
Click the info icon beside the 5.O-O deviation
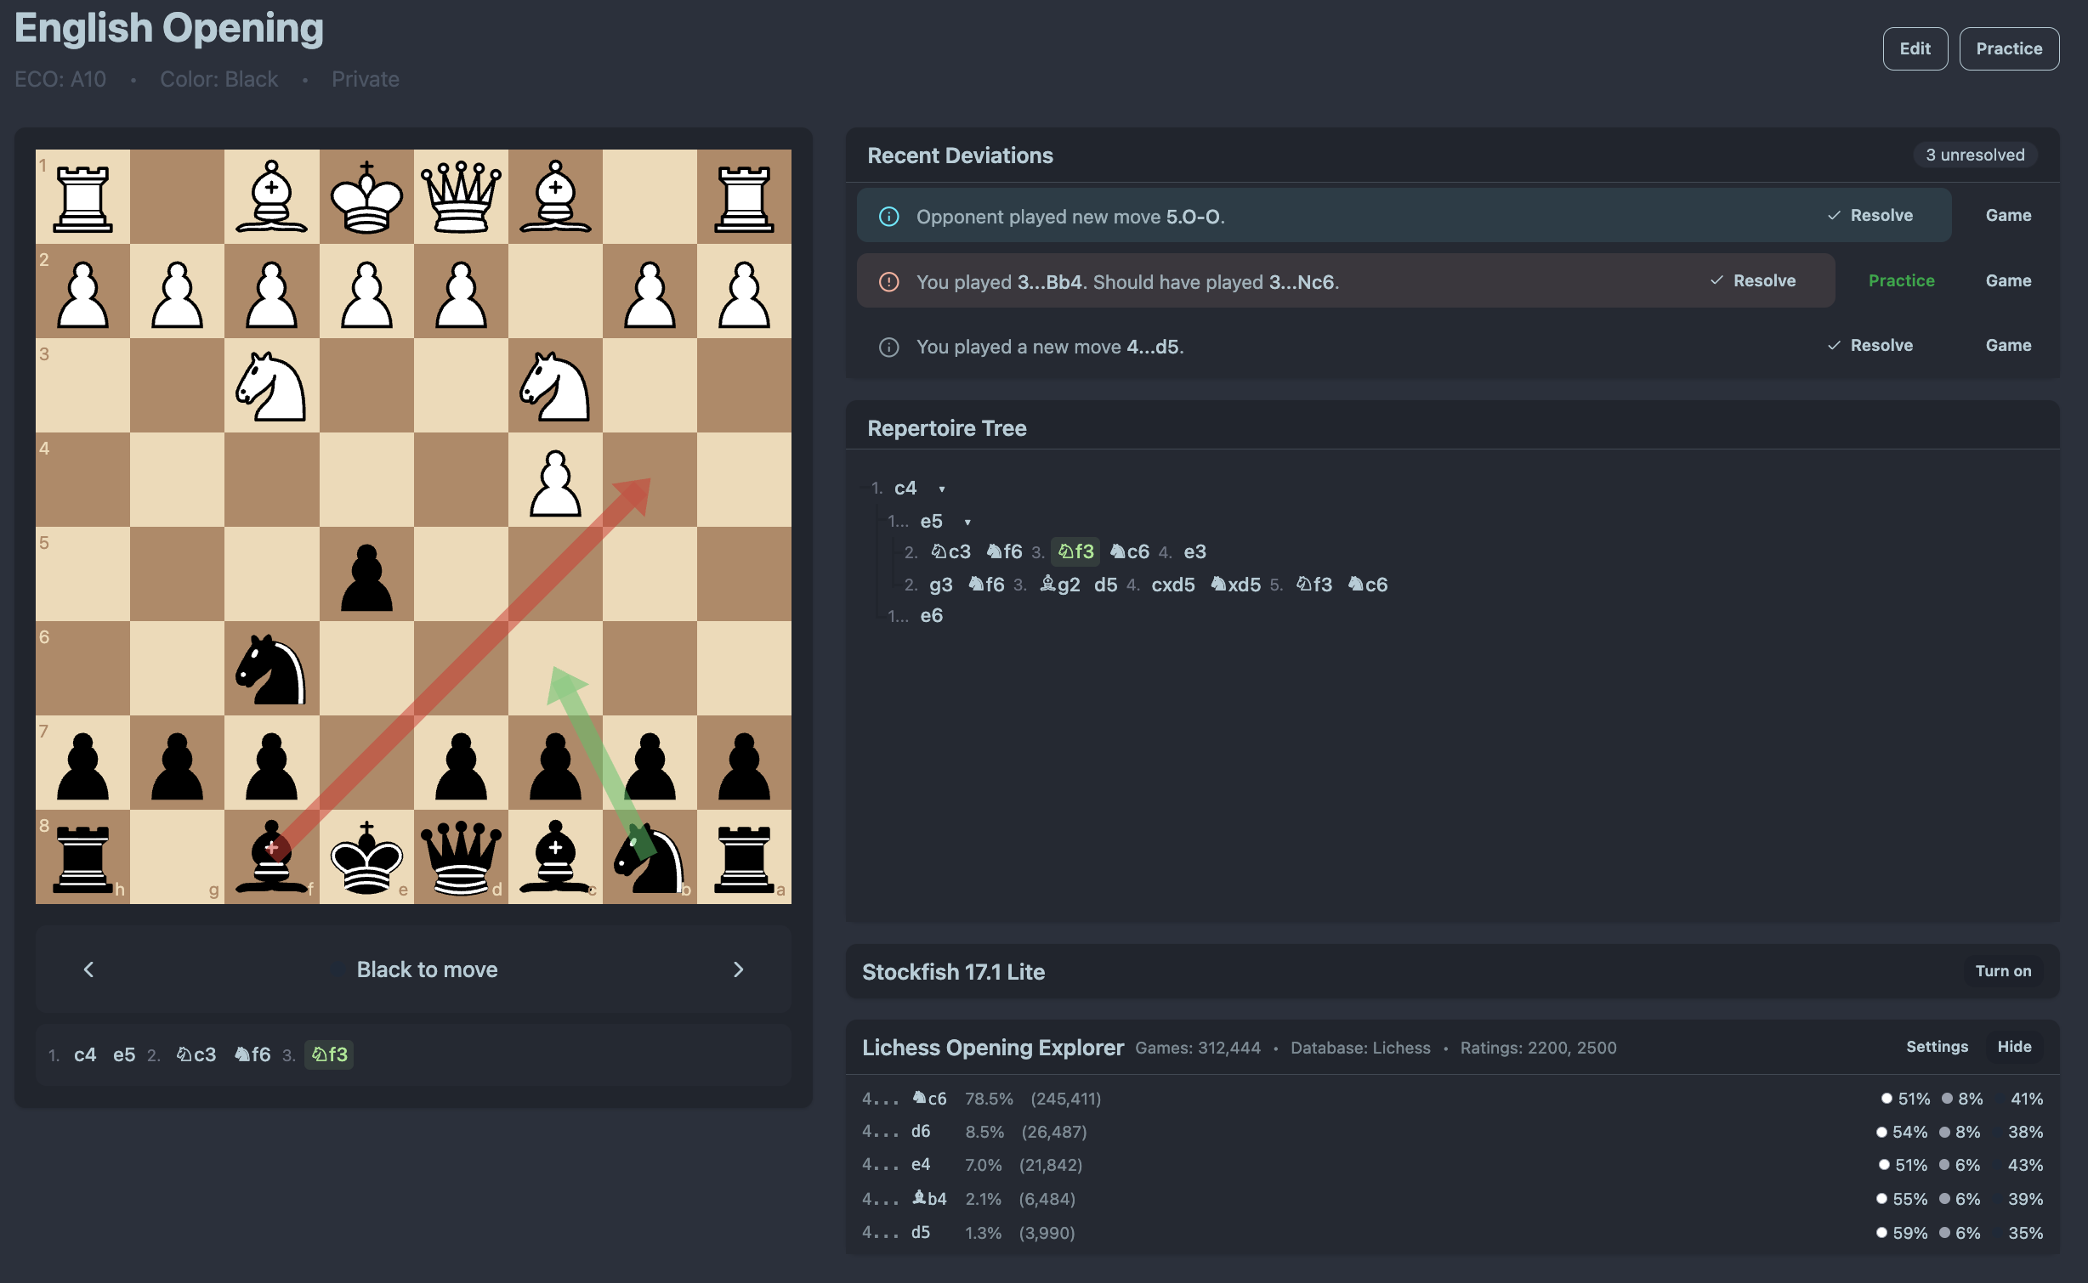[x=888, y=217]
